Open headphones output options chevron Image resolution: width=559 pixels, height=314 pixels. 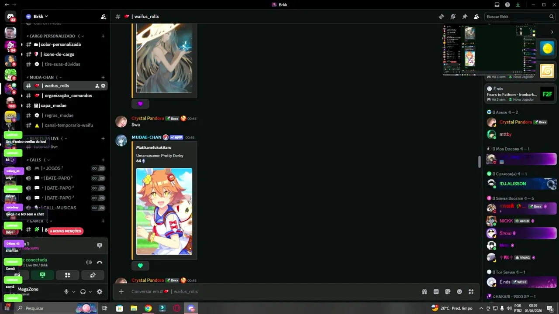[x=90, y=292]
